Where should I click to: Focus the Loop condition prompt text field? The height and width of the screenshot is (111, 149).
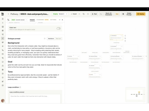click(35, 99)
